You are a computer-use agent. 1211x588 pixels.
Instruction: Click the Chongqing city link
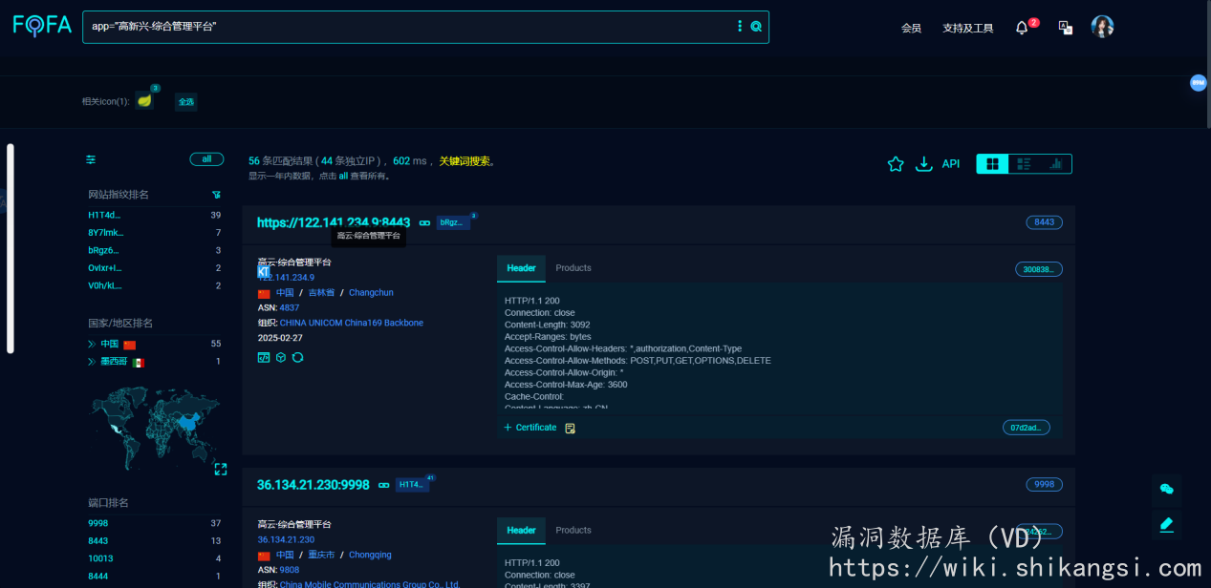pos(370,556)
